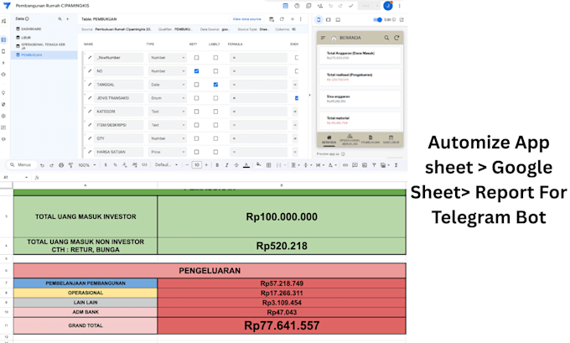Check LABEL box for ITEM/DESKRIPSI column
Image resolution: width=570 pixels, height=343 pixels.
tap(215, 125)
